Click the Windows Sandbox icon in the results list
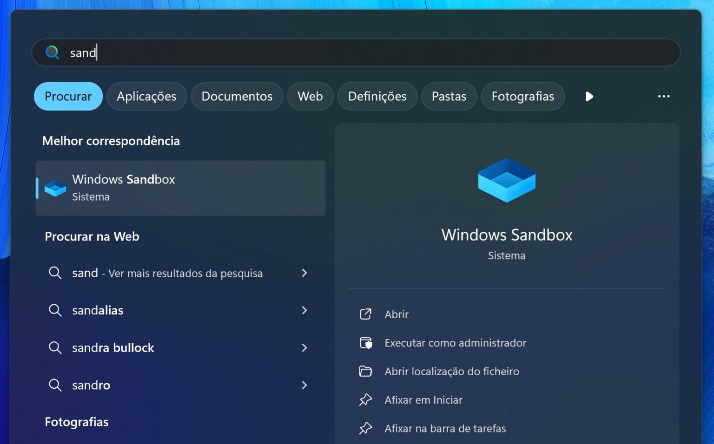This screenshot has width=714, height=444. [54, 188]
